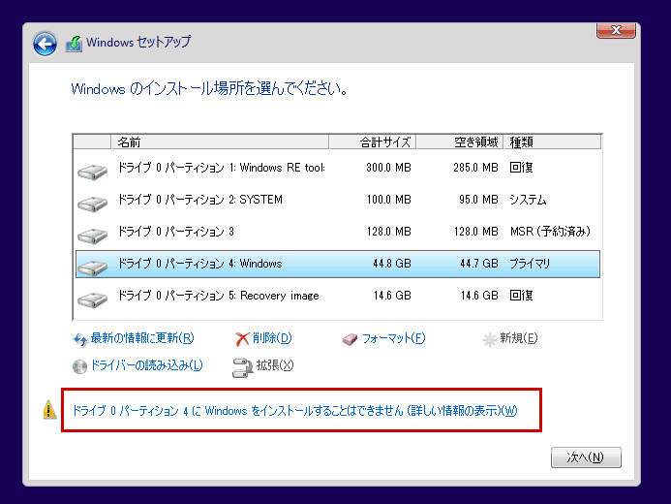Open warning details link about Partition 4
This screenshot has height=504, width=671.
295,411
